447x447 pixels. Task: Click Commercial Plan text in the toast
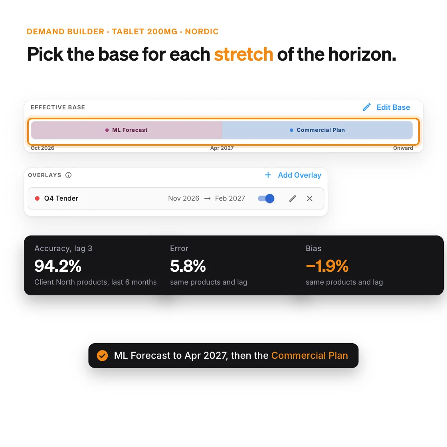(x=310, y=356)
